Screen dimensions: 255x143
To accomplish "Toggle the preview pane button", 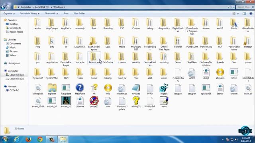I will pyautogui.click(x=244, y=14).
